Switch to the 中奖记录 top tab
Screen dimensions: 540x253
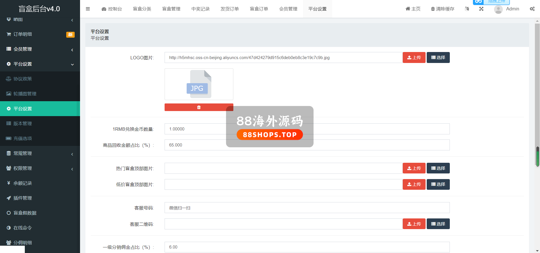(x=200, y=9)
